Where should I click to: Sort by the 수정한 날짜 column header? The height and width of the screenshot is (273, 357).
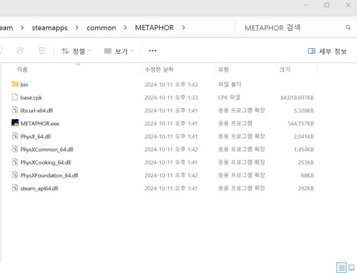click(159, 69)
